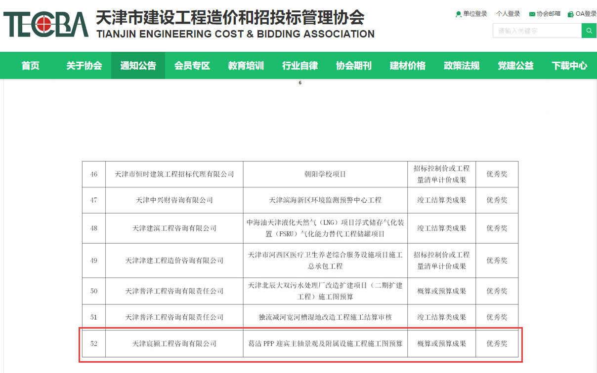Click 概算或预算成果 in row 50

pos(442,291)
